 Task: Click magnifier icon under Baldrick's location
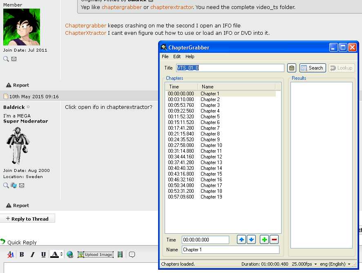click(6, 185)
